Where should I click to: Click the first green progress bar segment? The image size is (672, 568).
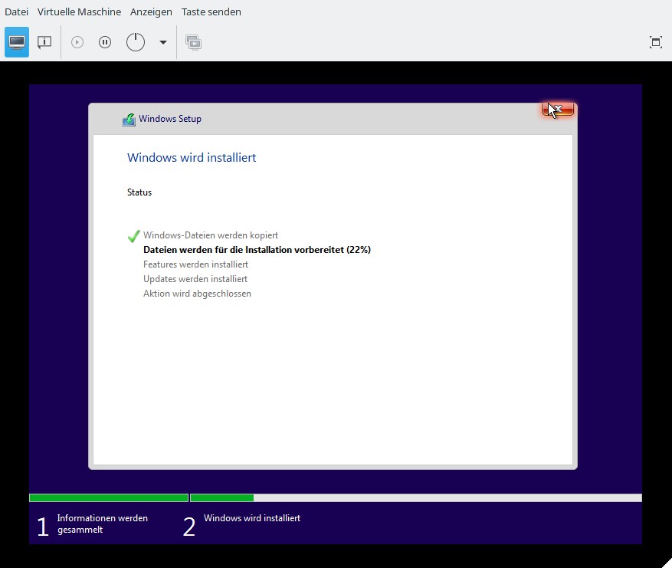click(x=109, y=497)
